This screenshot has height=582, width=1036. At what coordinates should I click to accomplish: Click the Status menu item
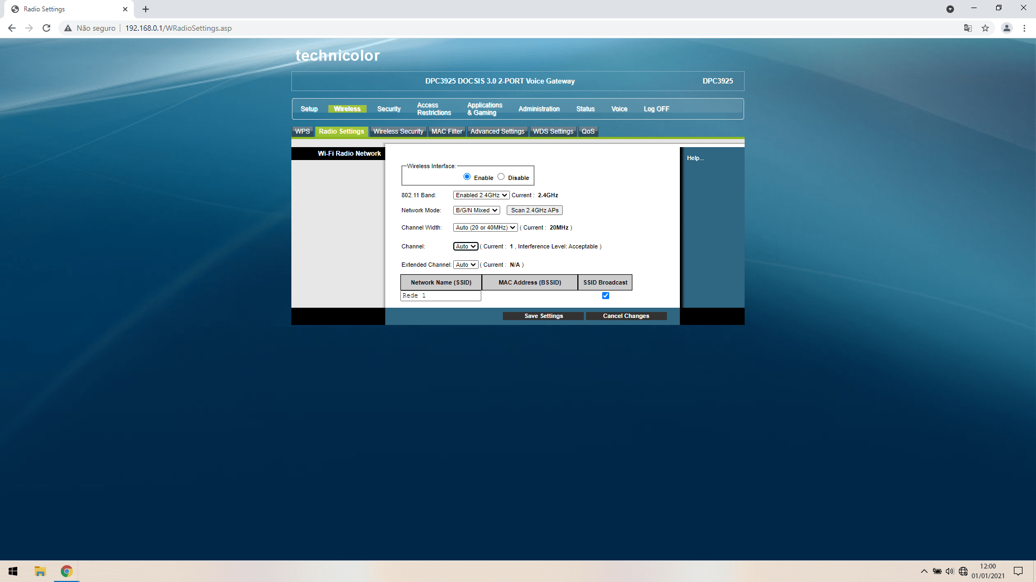(x=585, y=108)
